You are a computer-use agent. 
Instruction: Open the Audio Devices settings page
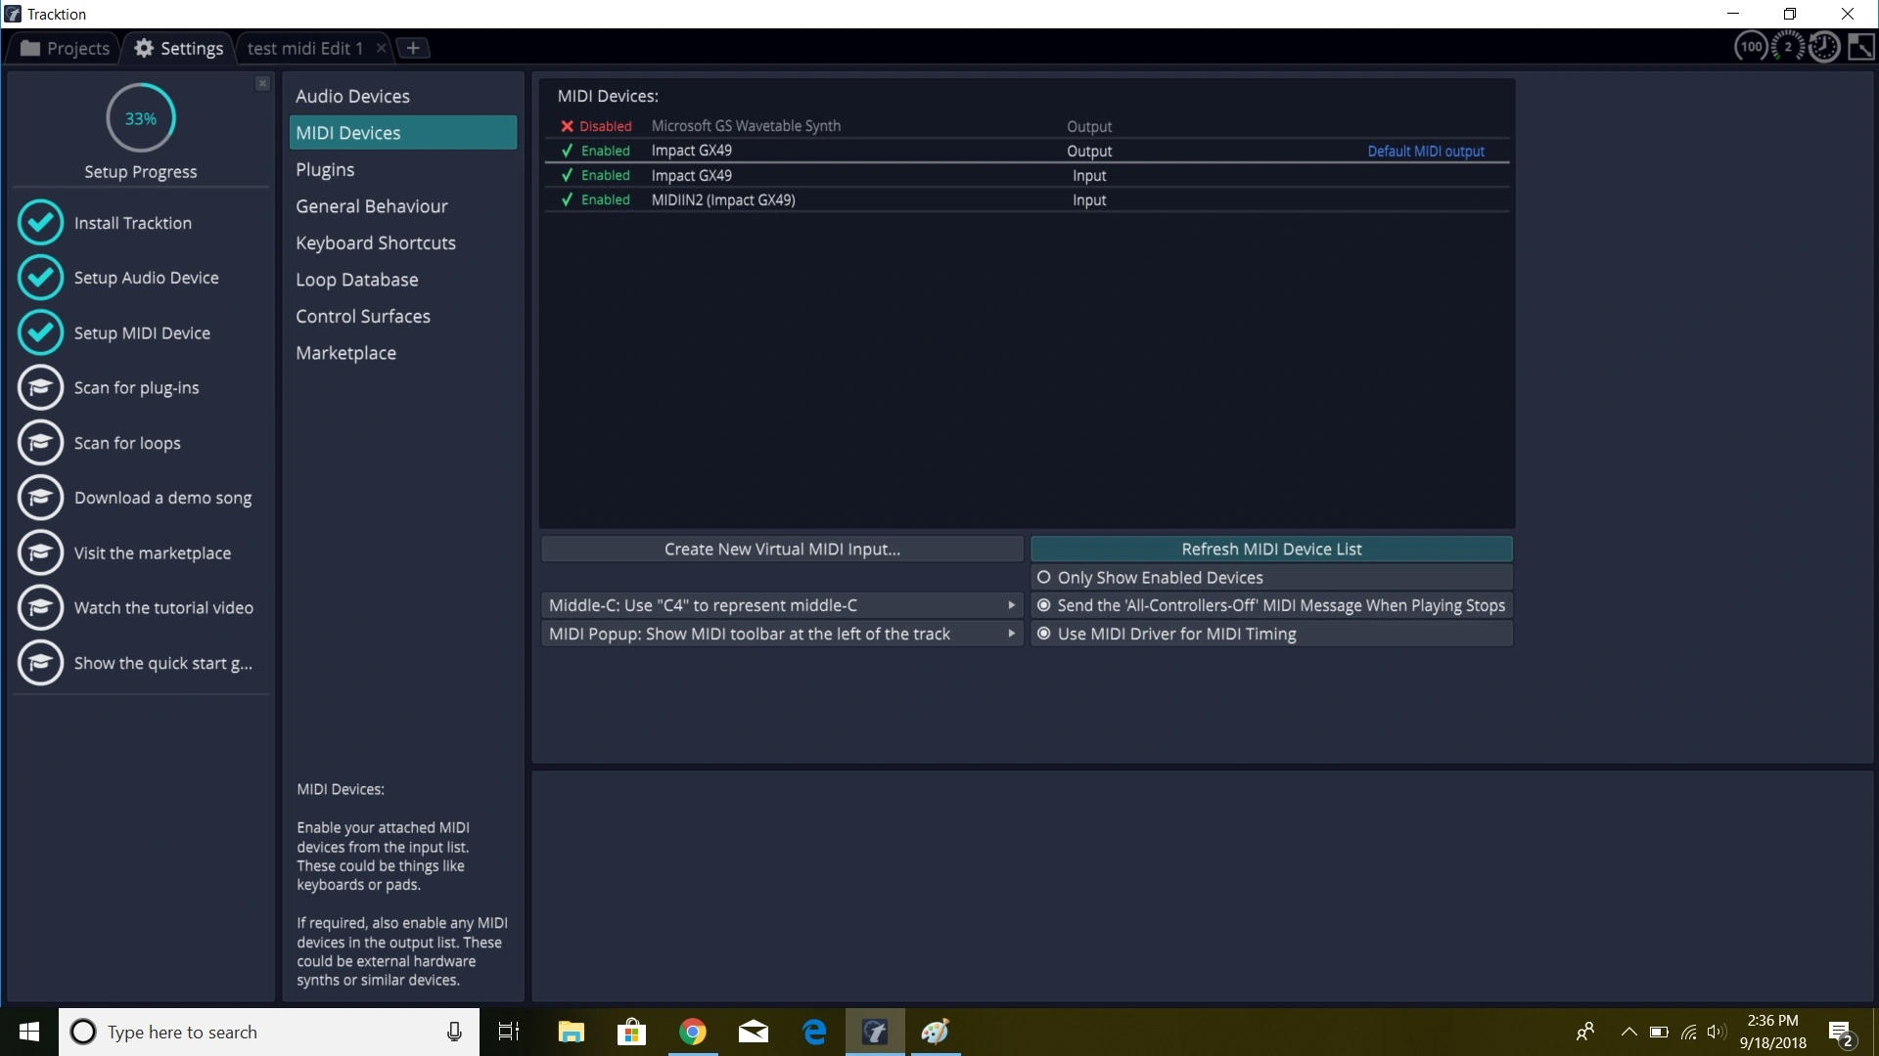pyautogui.click(x=352, y=96)
